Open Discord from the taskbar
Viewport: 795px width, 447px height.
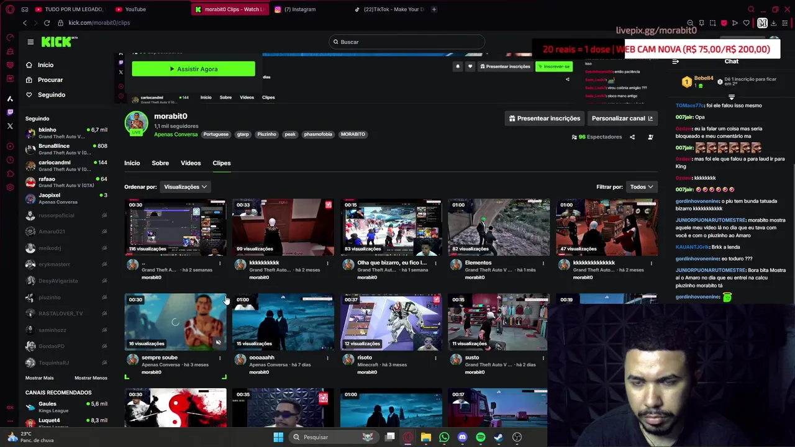(462, 437)
